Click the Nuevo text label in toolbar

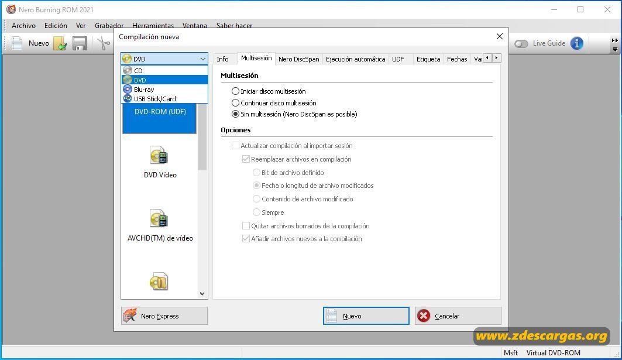tap(39, 43)
